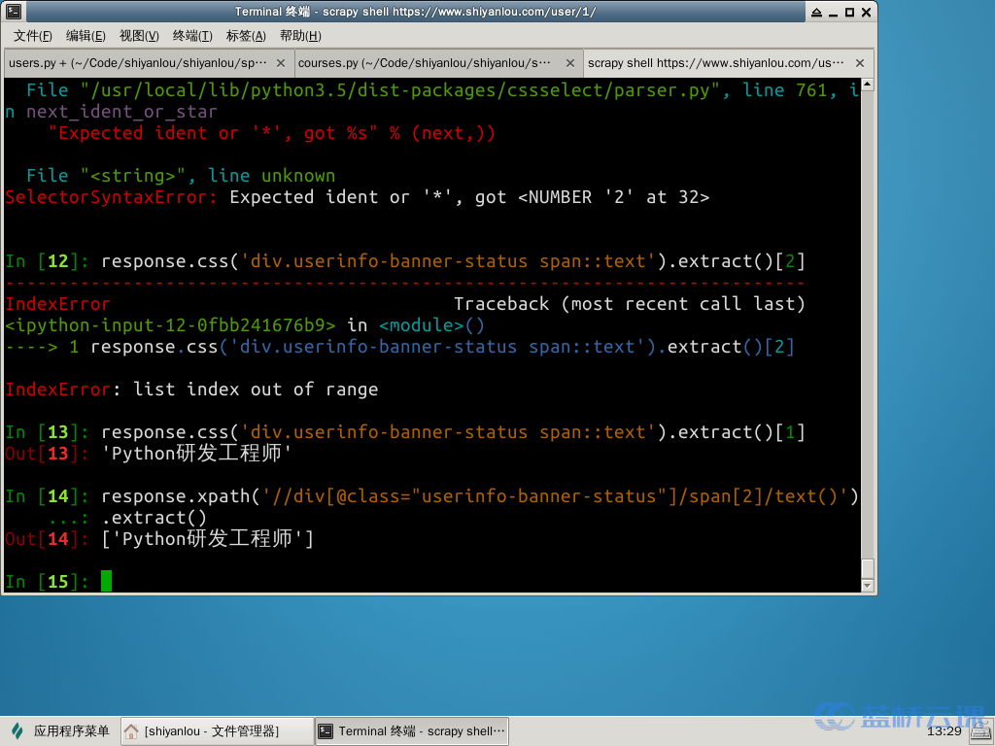Open the 标签(A) menu
The height and width of the screenshot is (746, 995).
pos(246,36)
